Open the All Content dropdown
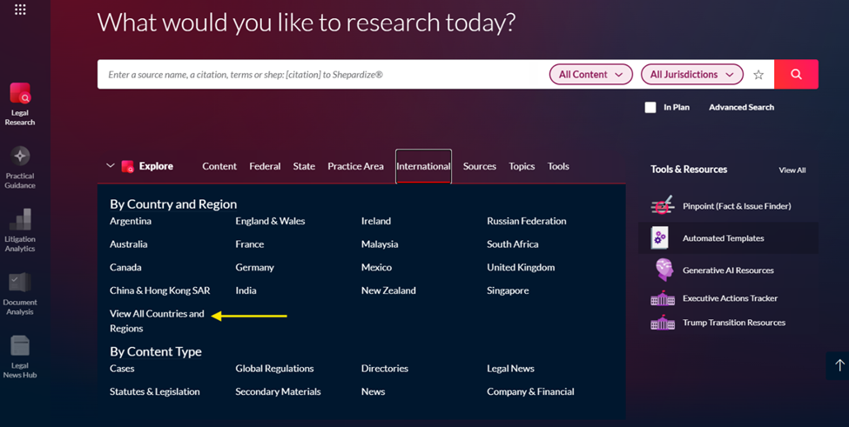849x427 pixels. (x=590, y=75)
